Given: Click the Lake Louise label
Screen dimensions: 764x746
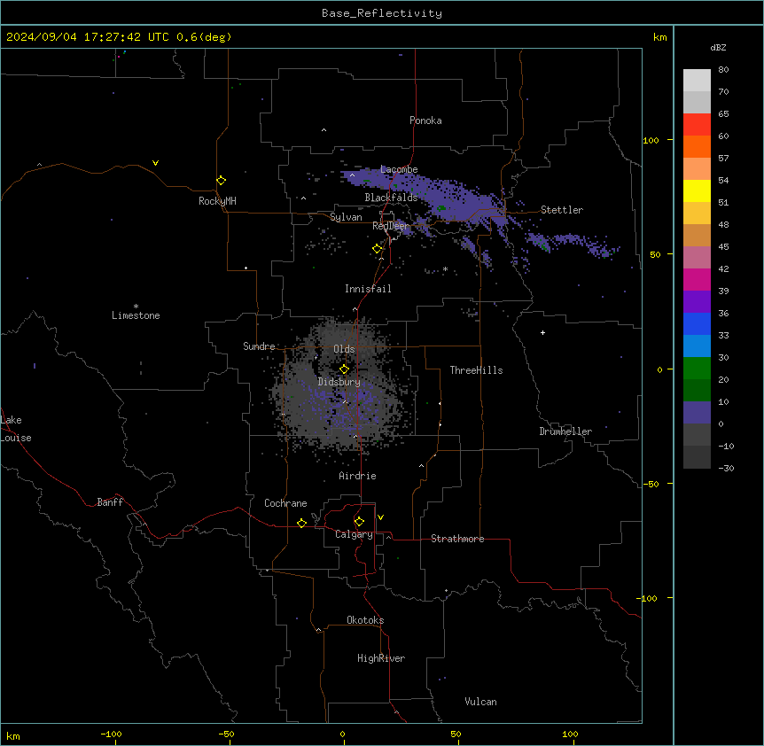Looking at the screenshot, I should tap(16, 429).
